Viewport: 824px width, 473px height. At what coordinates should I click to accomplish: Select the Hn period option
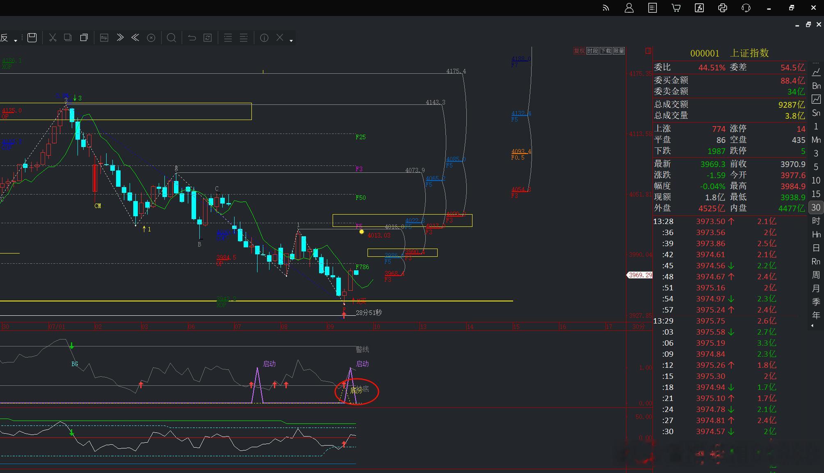tap(816, 235)
